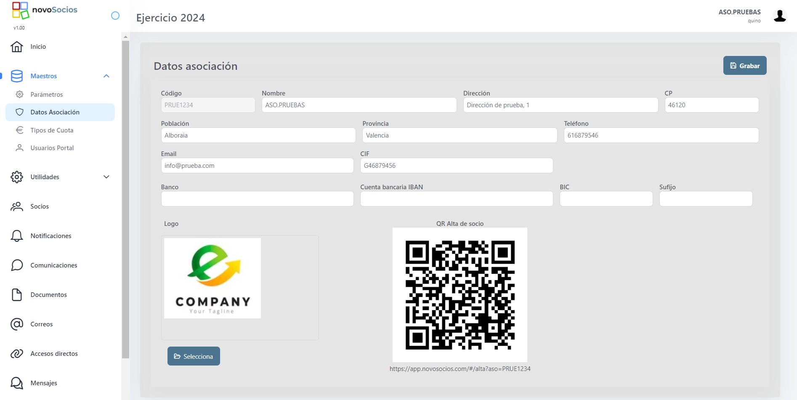Image resolution: width=797 pixels, height=400 pixels.
Task: Open the Mensajes icon at the bottom
Action: click(x=17, y=383)
